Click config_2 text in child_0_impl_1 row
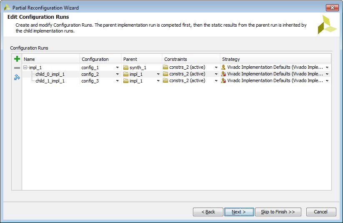This screenshot has width=343, height=223. [x=90, y=74]
